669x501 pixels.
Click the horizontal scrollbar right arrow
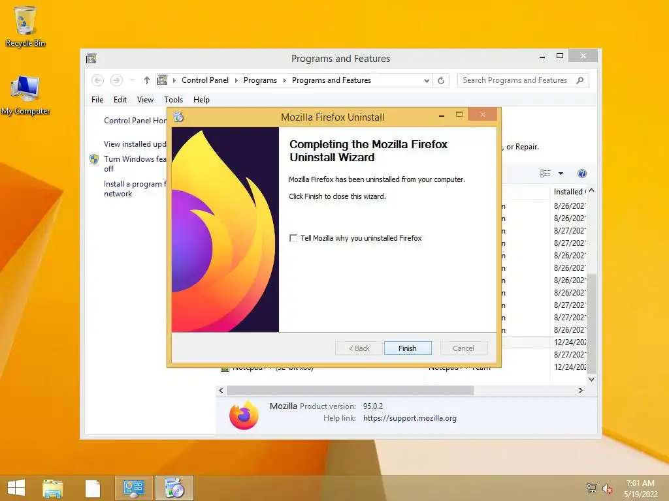click(x=580, y=390)
